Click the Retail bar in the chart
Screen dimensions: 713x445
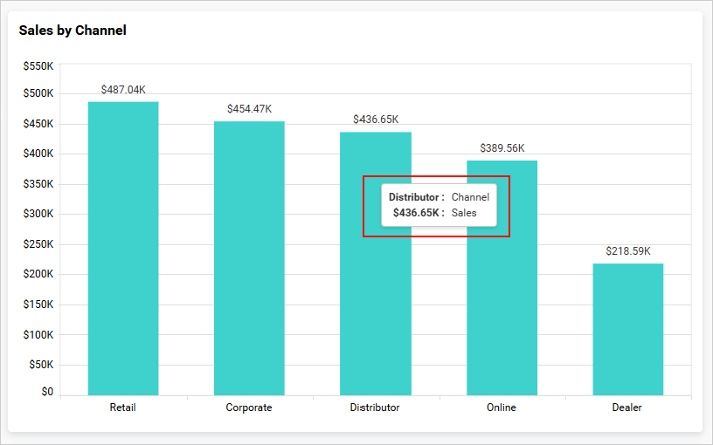[x=123, y=249]
